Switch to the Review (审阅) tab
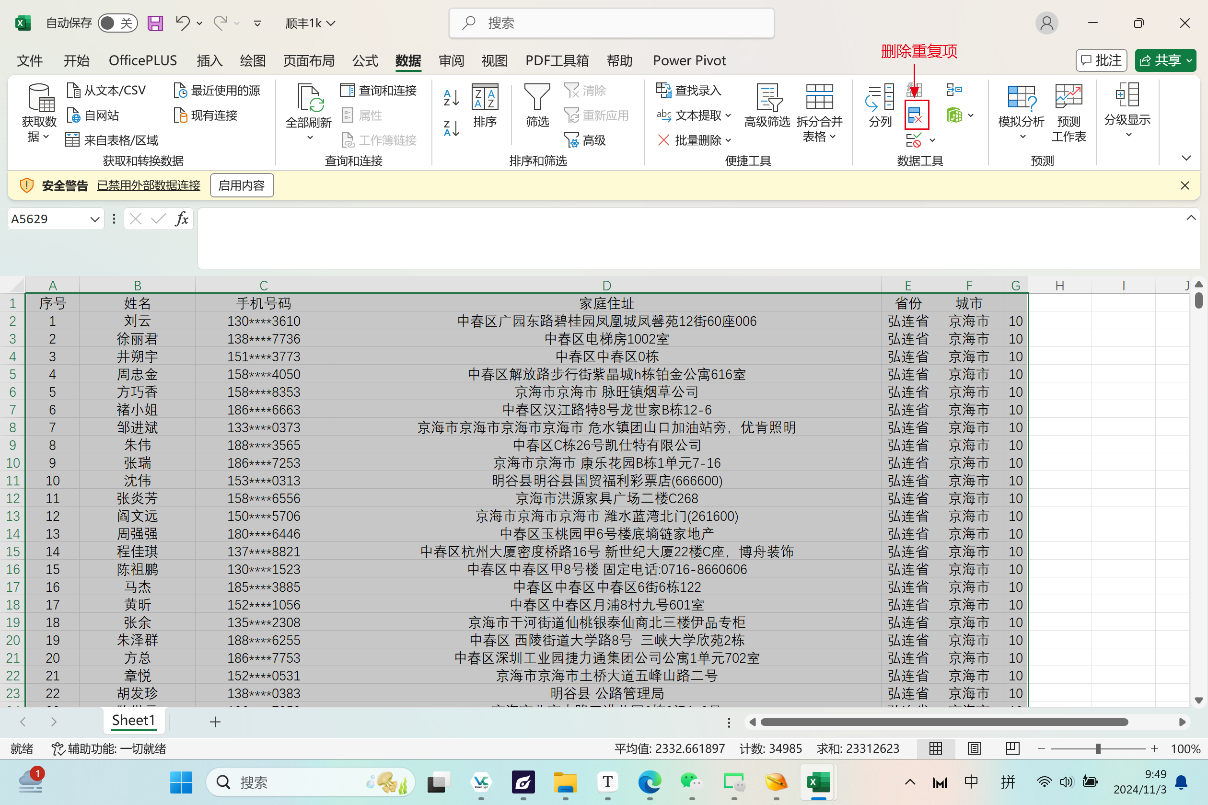The height and width of the screenshot is (805, 1208). 451,60
